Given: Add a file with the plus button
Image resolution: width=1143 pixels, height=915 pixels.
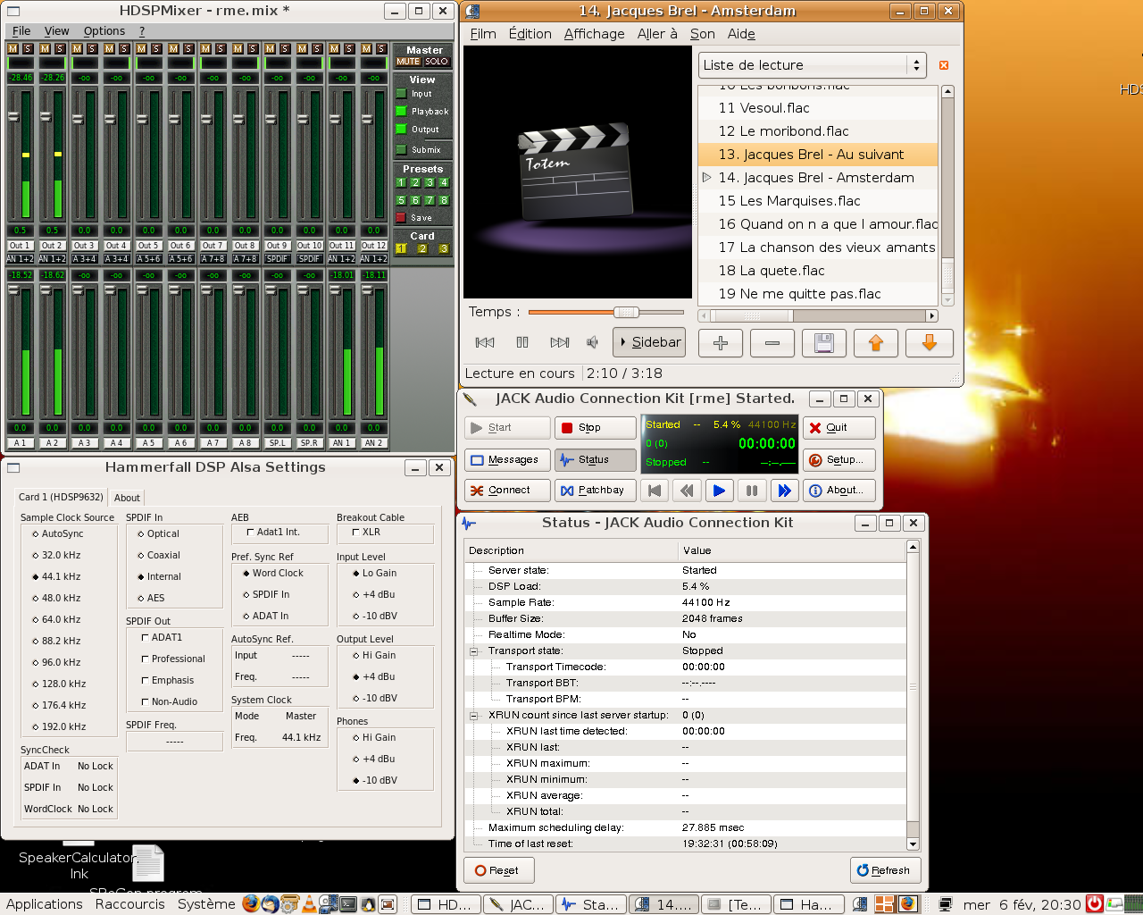Looking at the screenshot, I should click(x=721, y=343).
